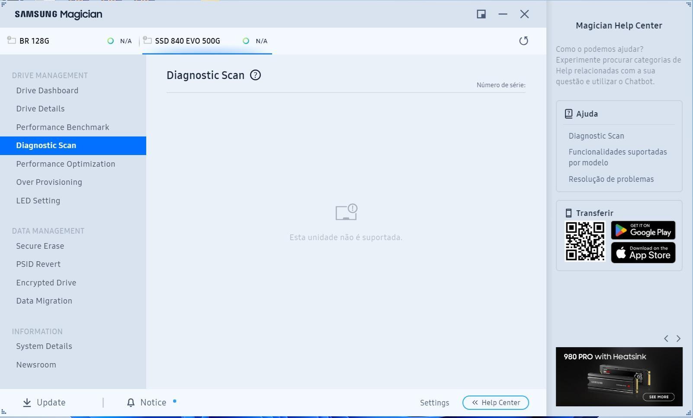Click the Update download arrow icon
The image size is (693, 418).
27,402
